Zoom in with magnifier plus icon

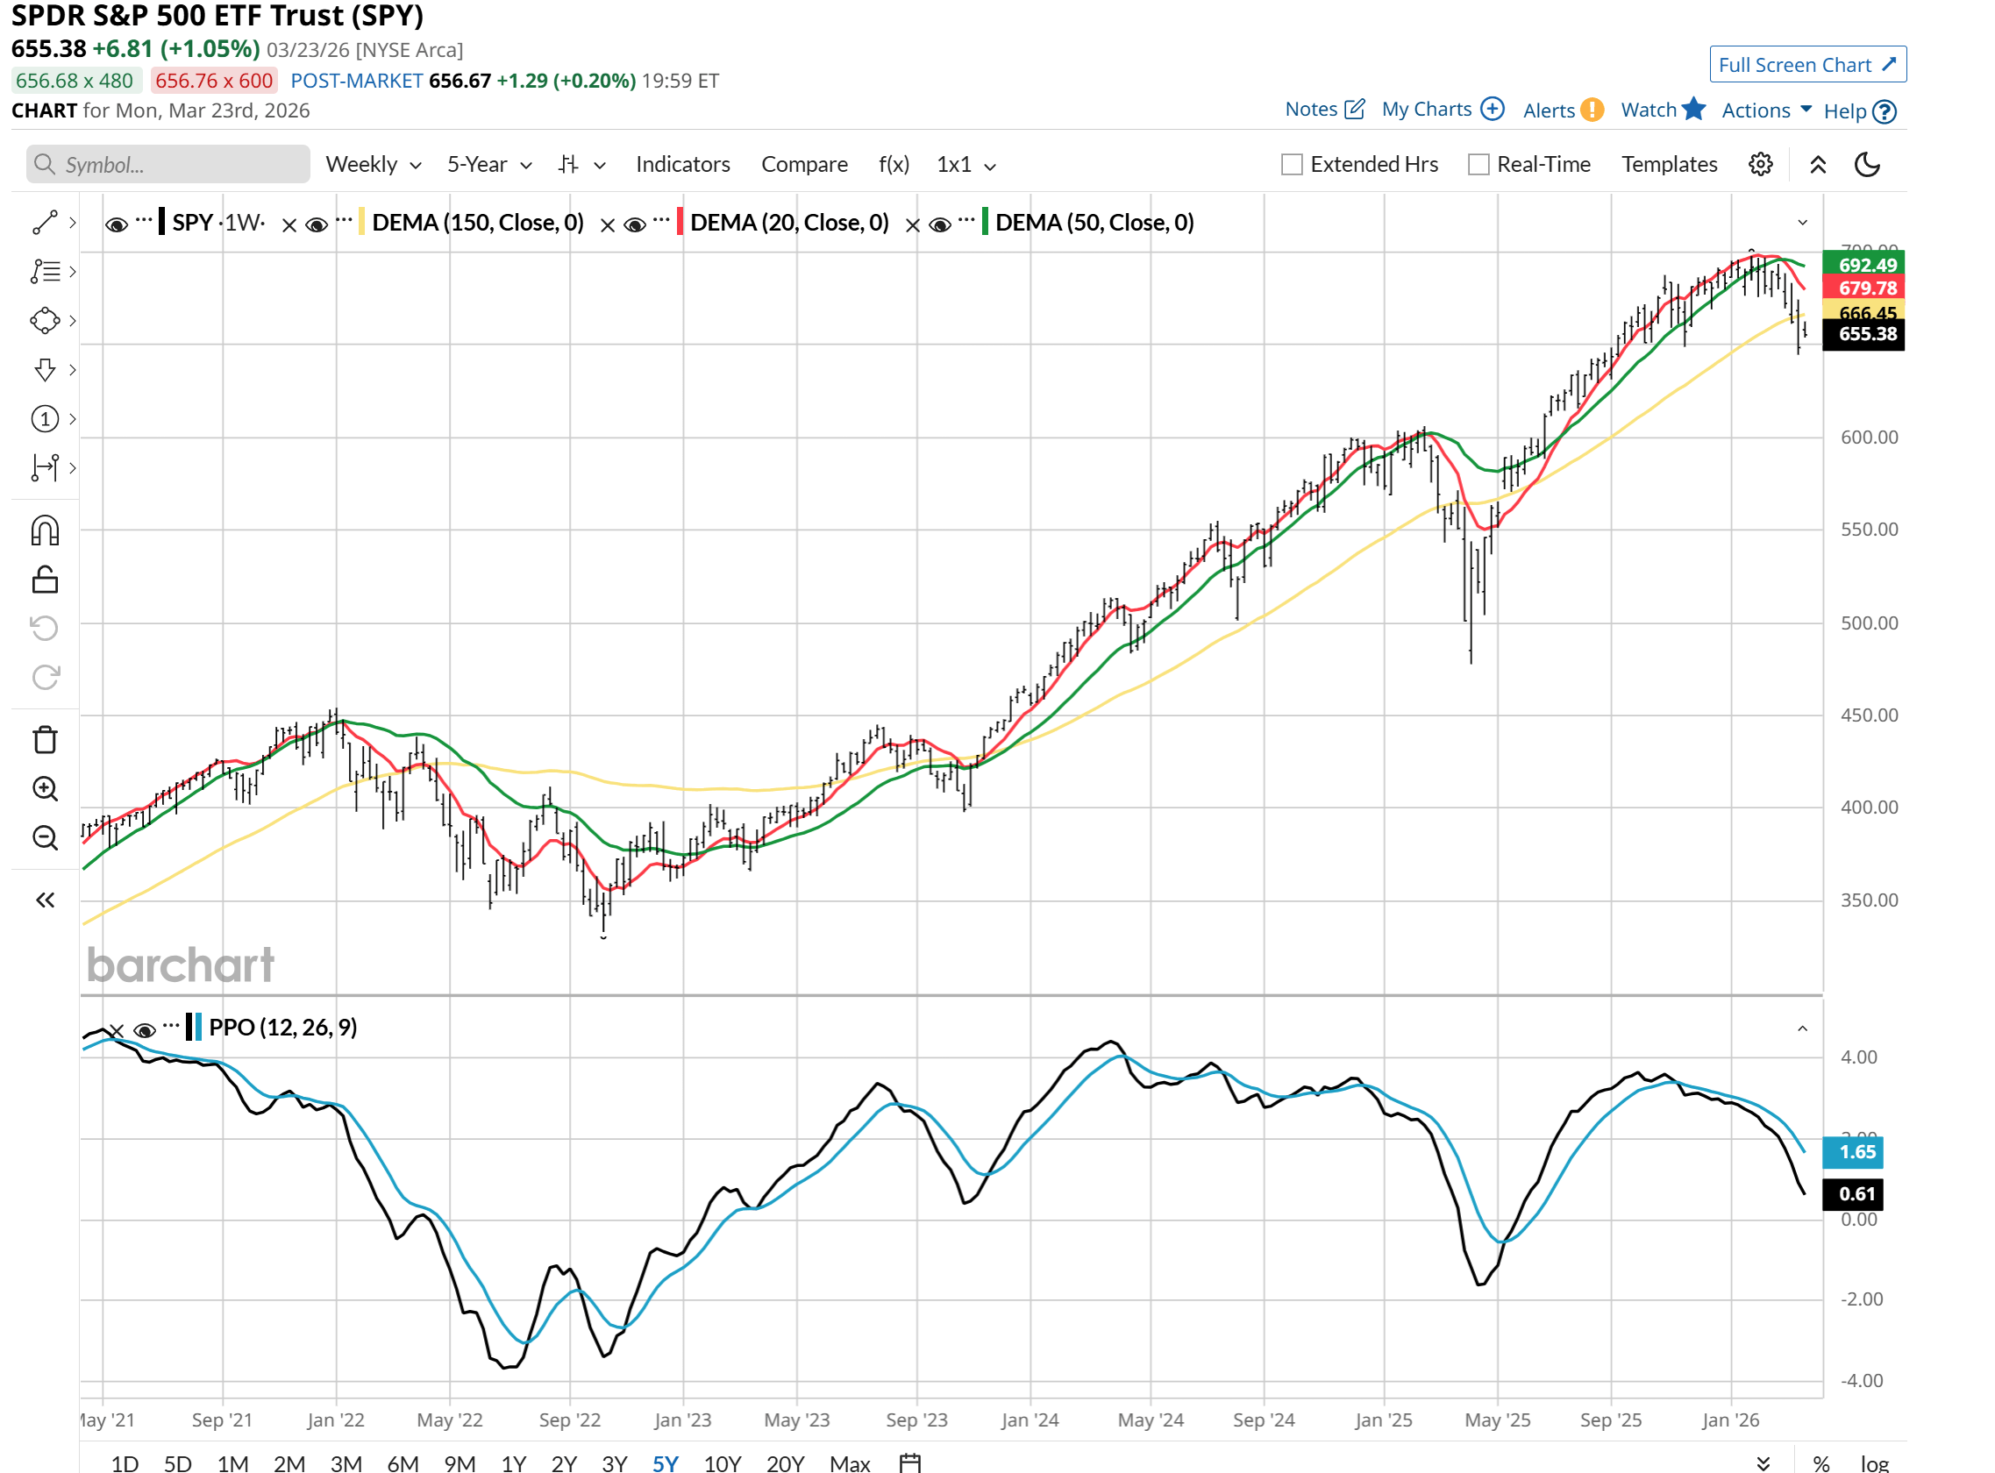coord(45,789)
